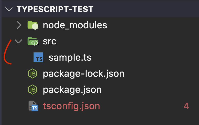The image size is (199, 125).
Task: Click the node_modules folder icon
Action: [x=33, y=25]
